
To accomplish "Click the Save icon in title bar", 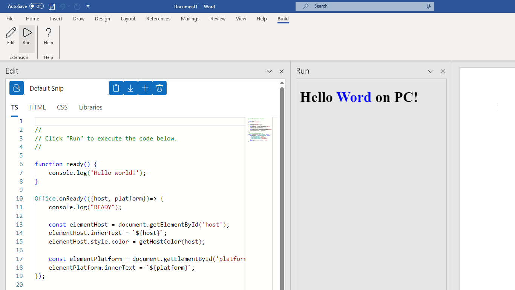I will (x=52, y=6).
